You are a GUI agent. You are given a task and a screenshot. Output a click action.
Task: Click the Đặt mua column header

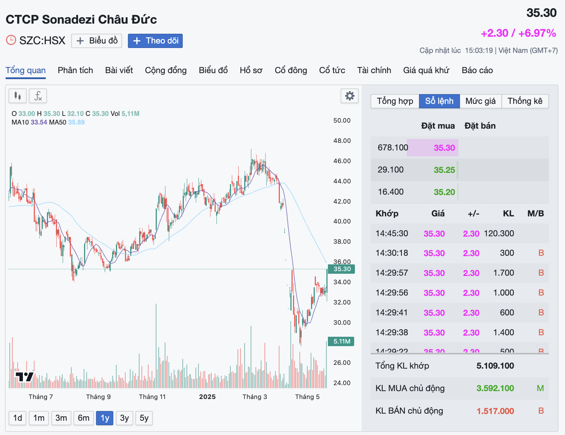pos(438,126)
